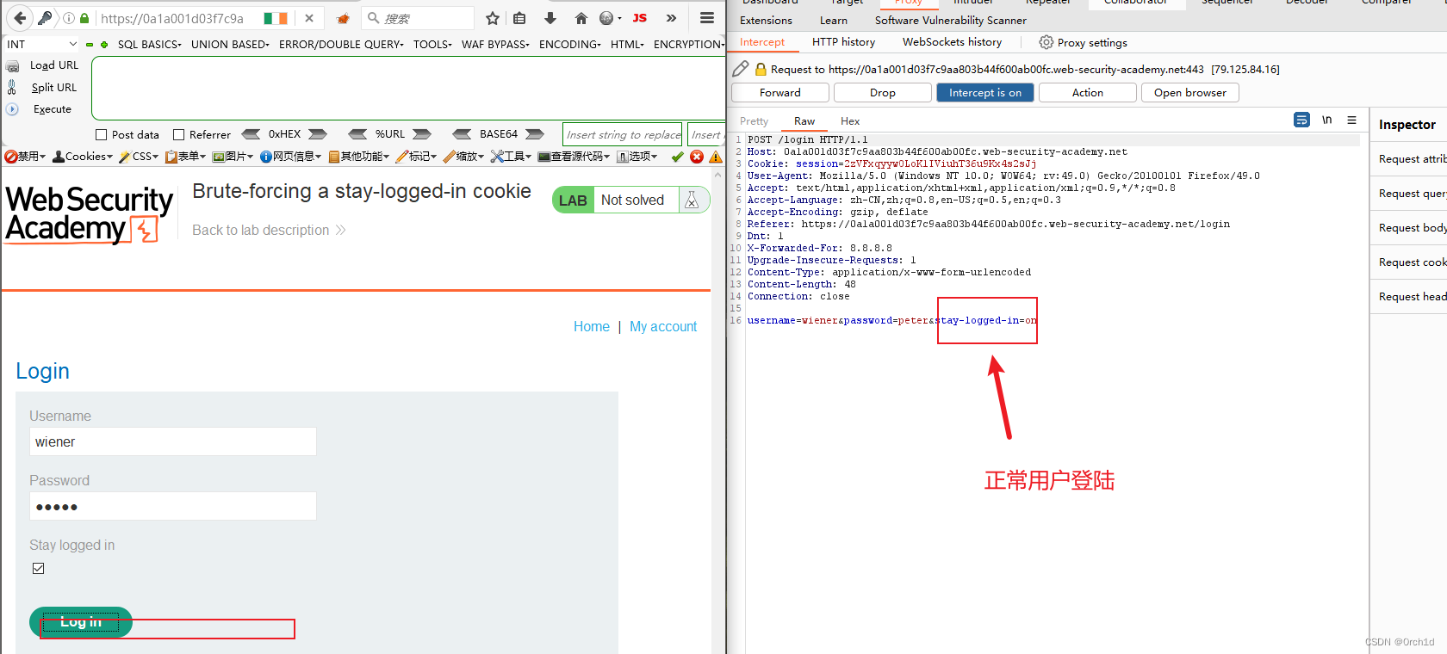Click the Password input field

(173, 506)
